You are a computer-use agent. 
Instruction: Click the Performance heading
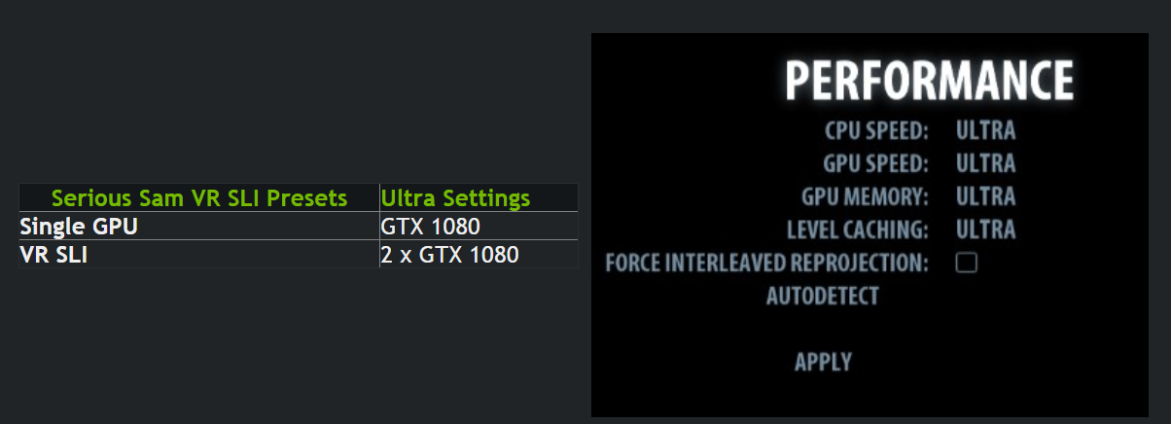pyautogui.click(x=929, y=80)
